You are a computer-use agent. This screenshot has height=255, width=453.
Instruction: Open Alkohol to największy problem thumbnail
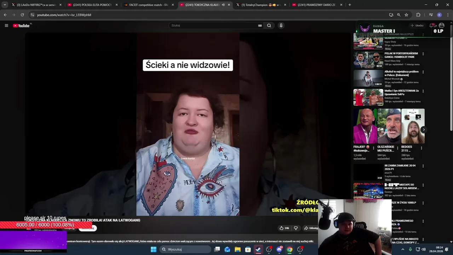tap(368, 78)
